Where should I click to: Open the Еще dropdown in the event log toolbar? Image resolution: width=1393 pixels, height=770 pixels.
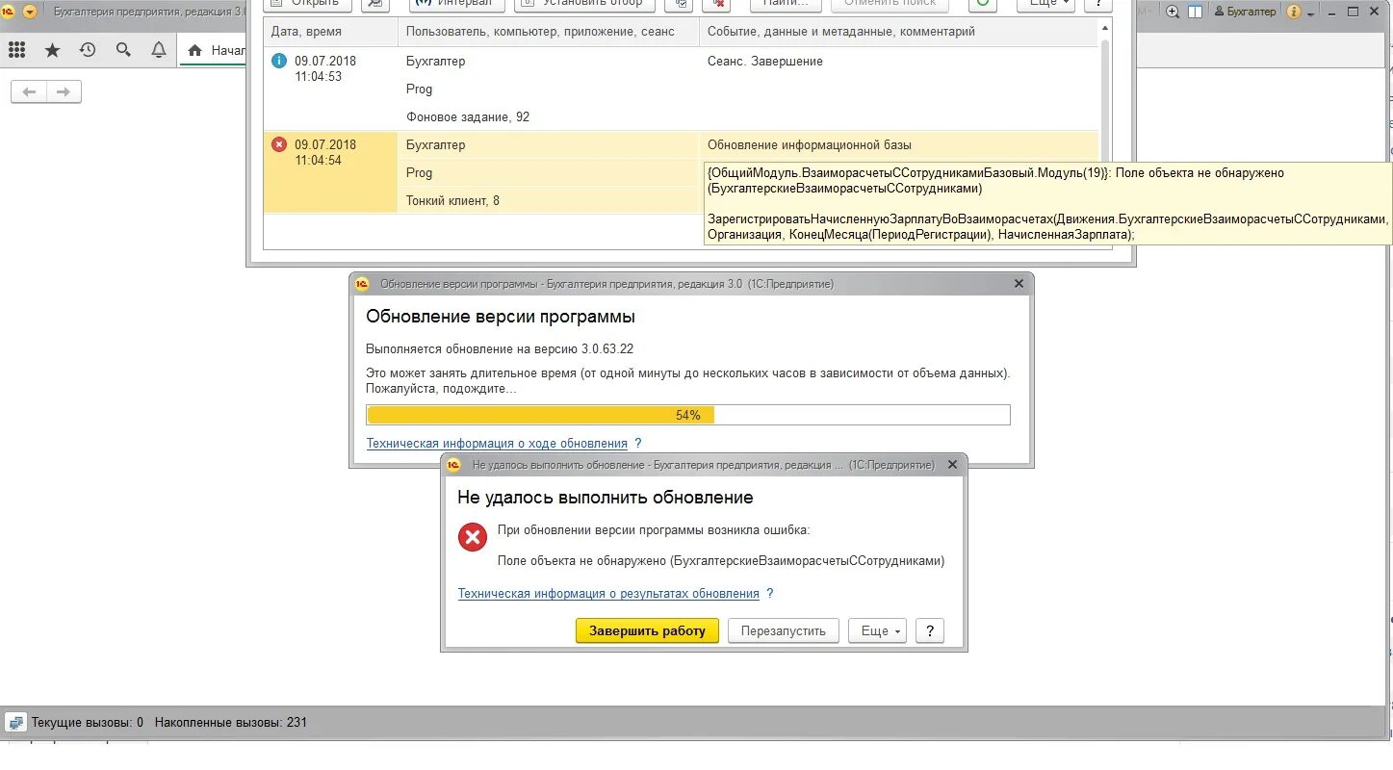pos(1045,4)
